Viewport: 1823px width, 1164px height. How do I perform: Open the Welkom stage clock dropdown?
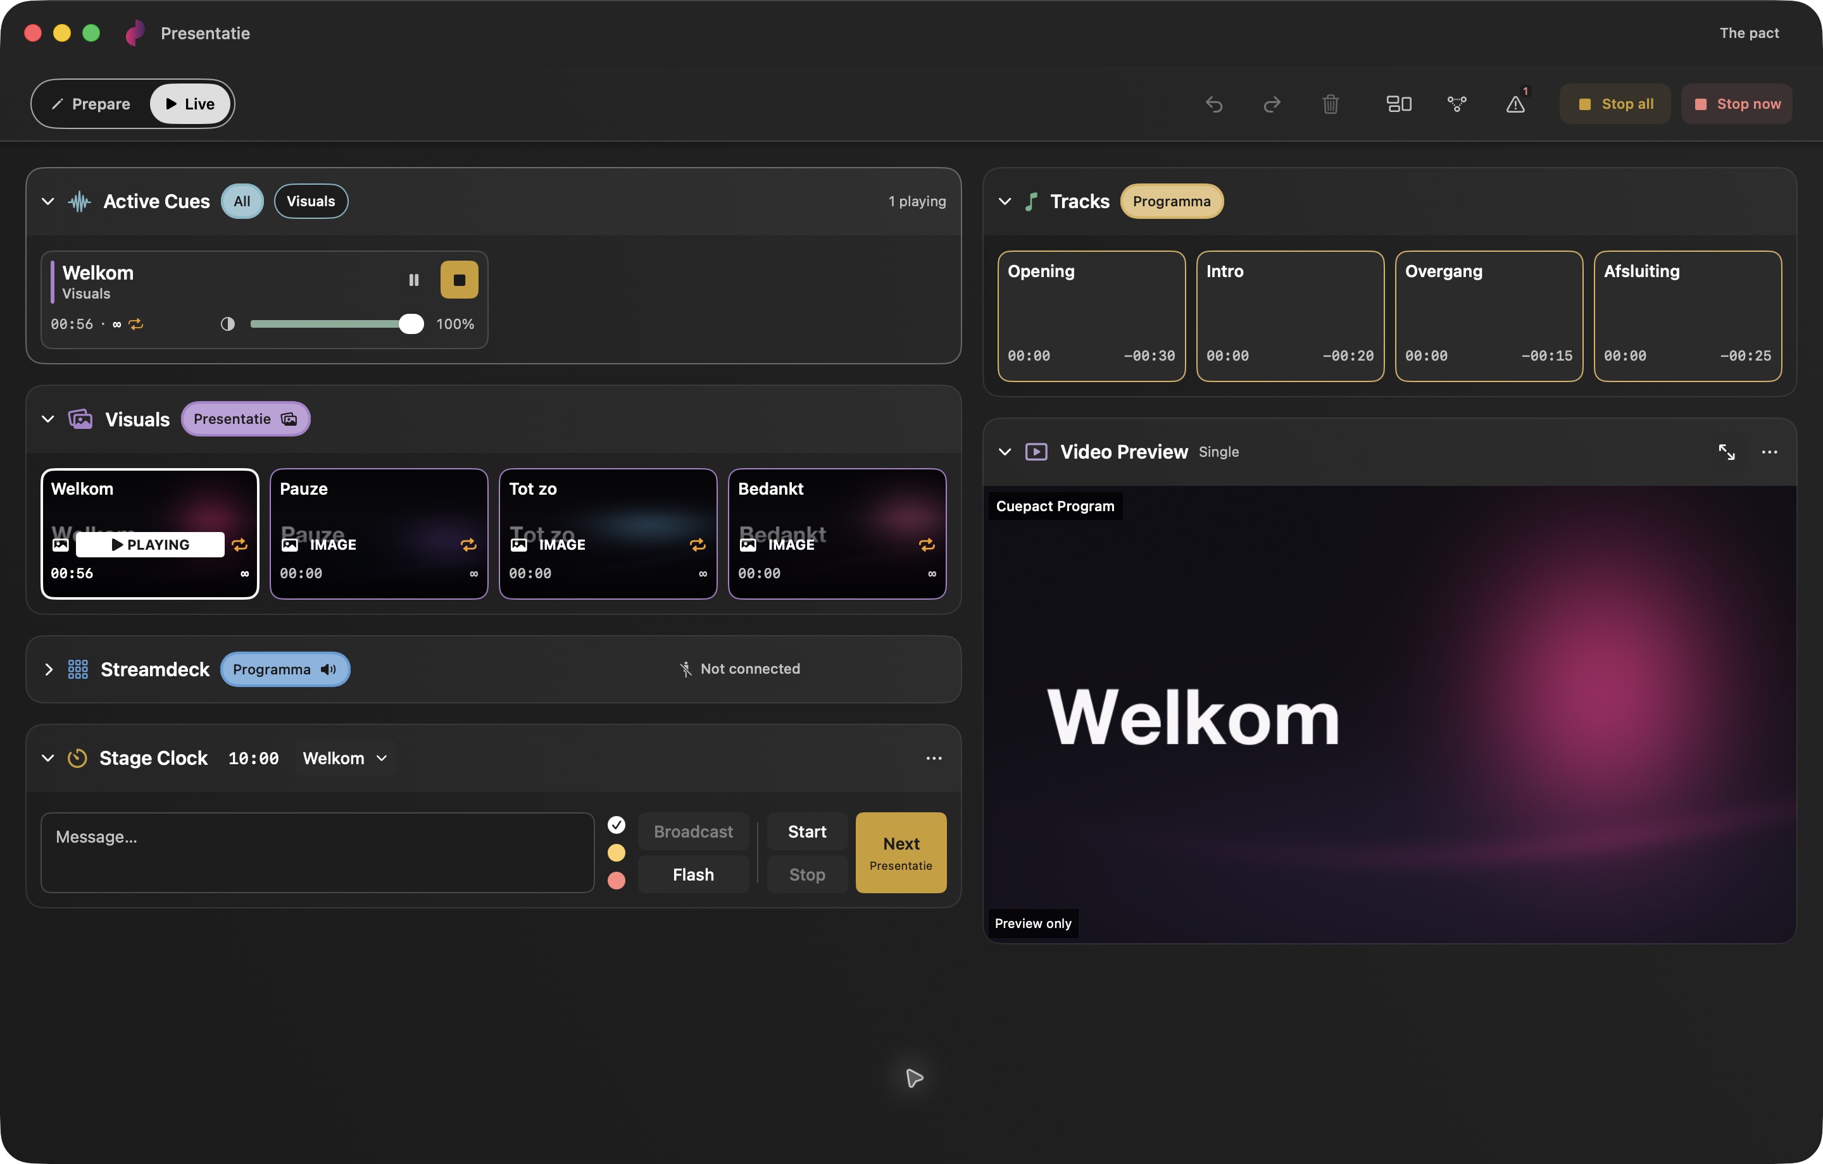(344, 758)
